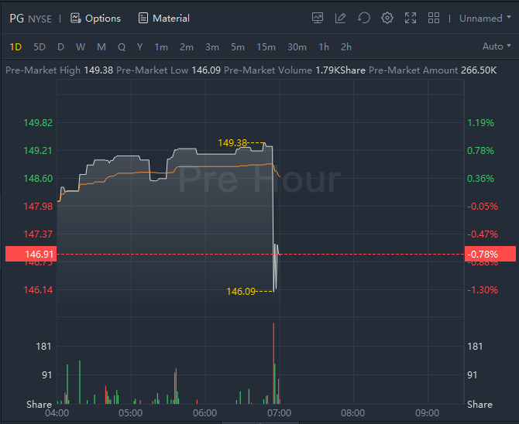Click the Pre-Market Volume 1.79KShare value
The width and height of the screenshot is (519, 424).
pyautogui.click(x=340, y=70)
